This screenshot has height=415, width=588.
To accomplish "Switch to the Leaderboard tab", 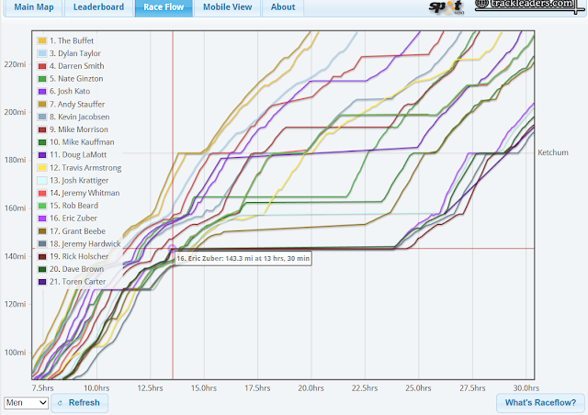I will coord(98,7).
